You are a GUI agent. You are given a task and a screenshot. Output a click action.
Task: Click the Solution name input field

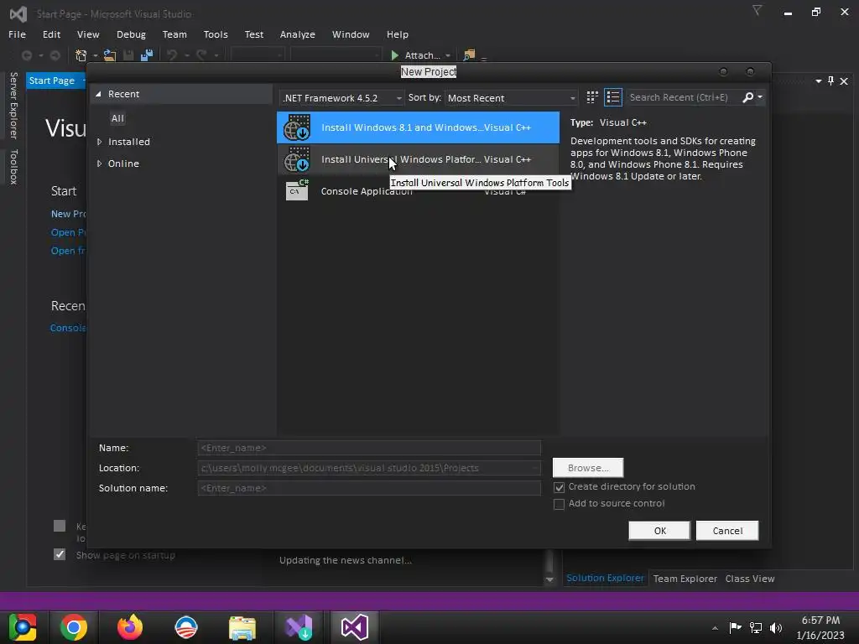tap(369, 488)
